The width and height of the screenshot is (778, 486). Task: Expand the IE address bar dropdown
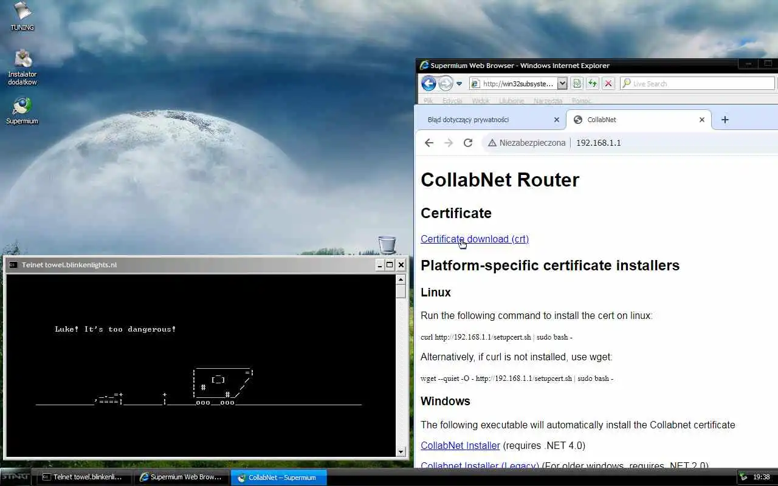[562, 84]
